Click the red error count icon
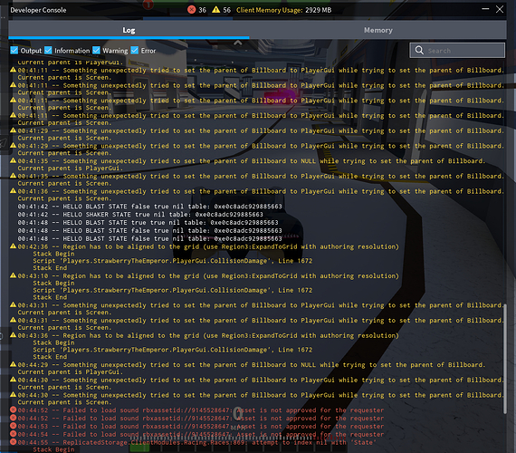The width and height of the screenshot is (516, 453). point(192,10)
